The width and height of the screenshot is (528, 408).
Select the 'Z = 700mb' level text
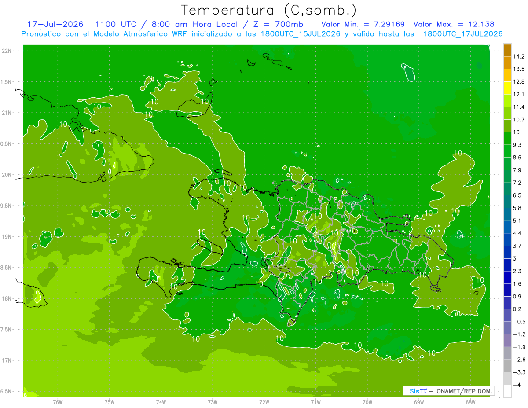(x=279, y=24)
